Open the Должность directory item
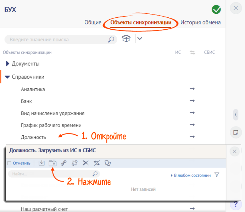Screen dimensions: 245x212 (x=33, y=137)
